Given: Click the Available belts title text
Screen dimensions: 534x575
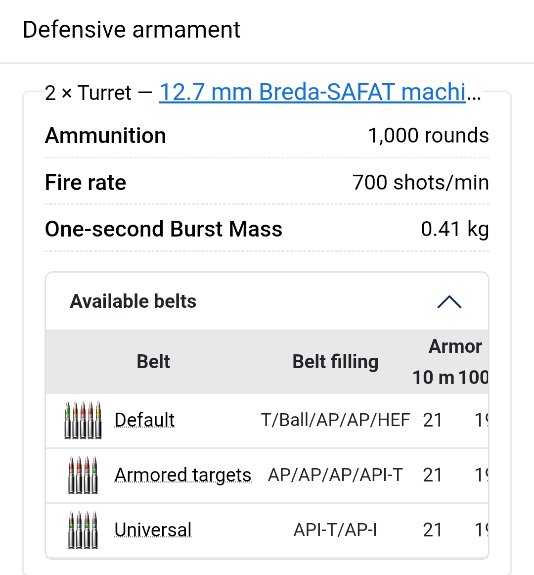Looking at the screenshot, I should [133, 301].
